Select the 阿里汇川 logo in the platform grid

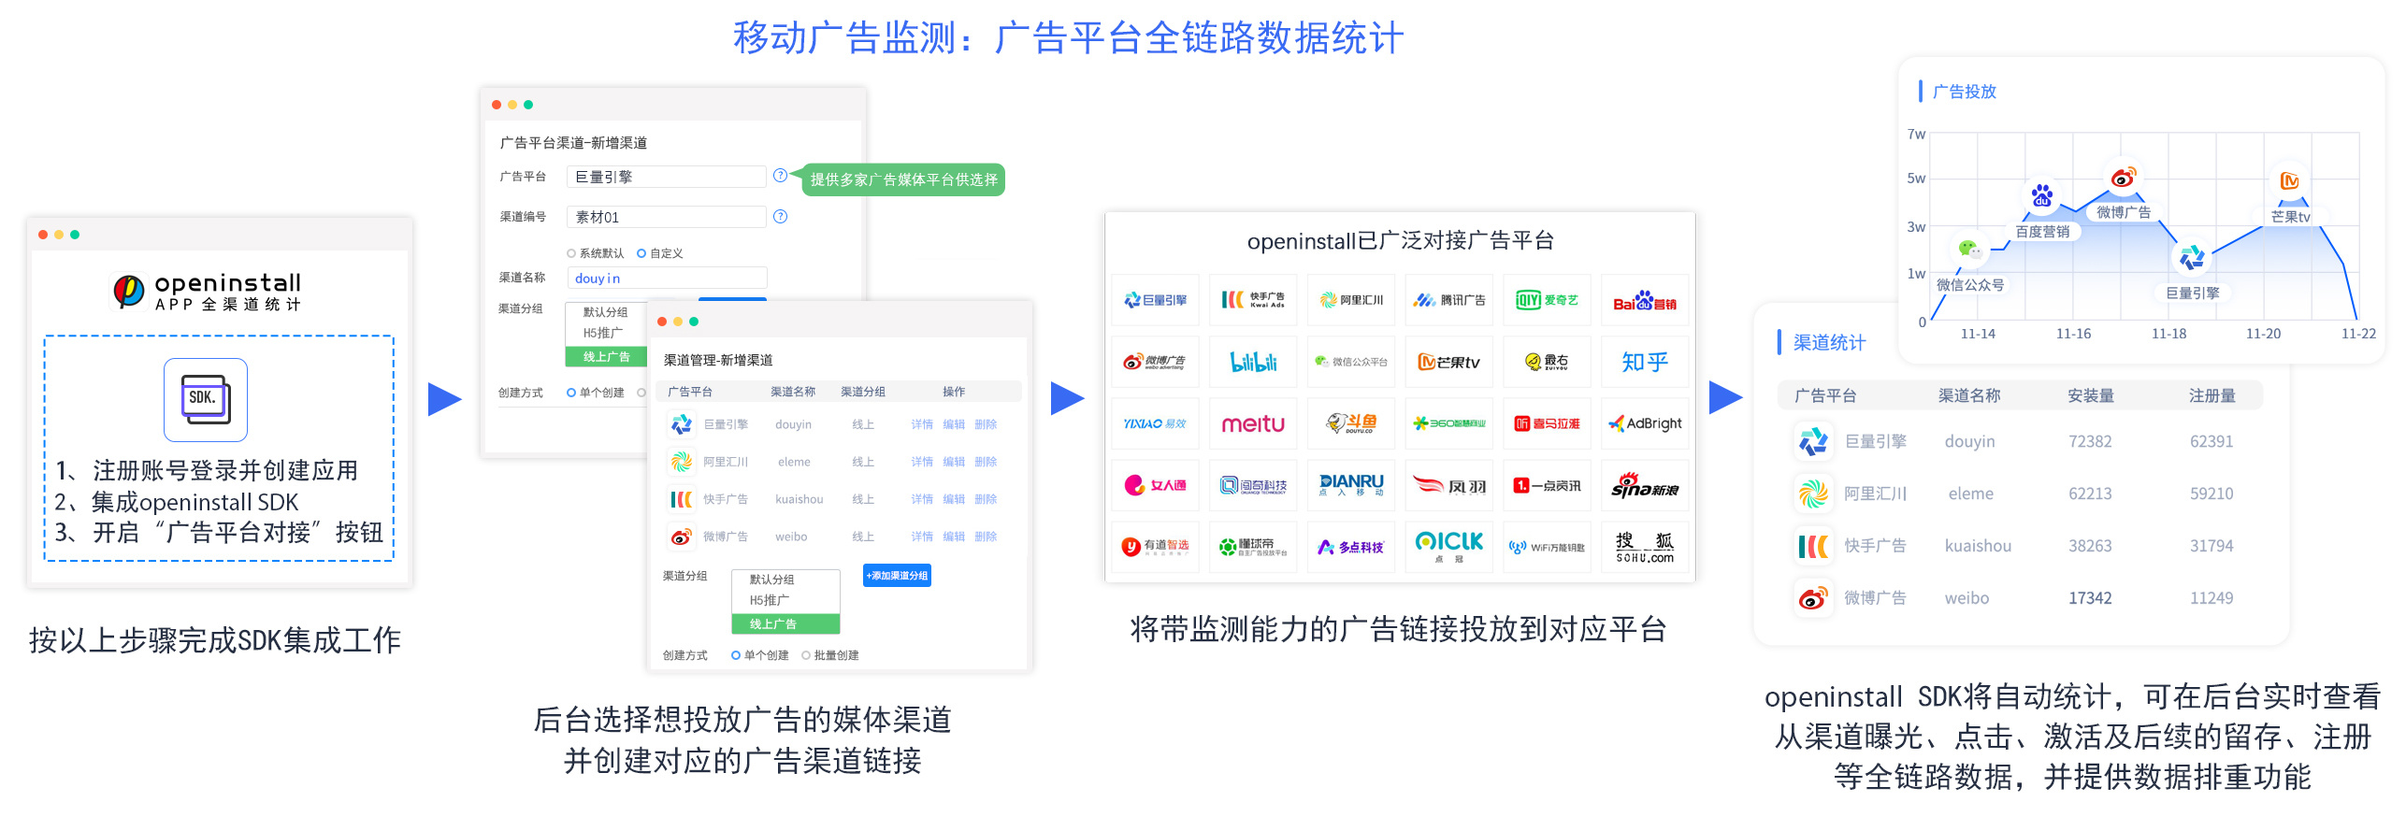point(1351,300)
